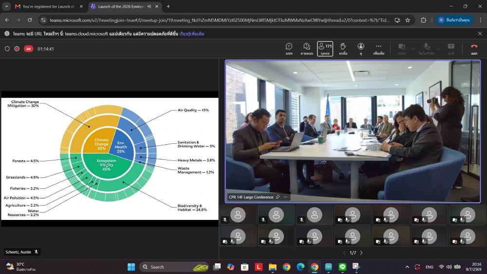Bookmark this page with the star icon
The image size is (487, 274).
coord(408,20)
